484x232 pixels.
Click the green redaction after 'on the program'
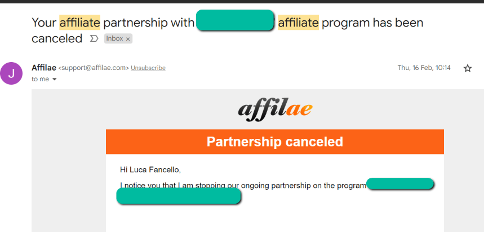tap(399, 184)
